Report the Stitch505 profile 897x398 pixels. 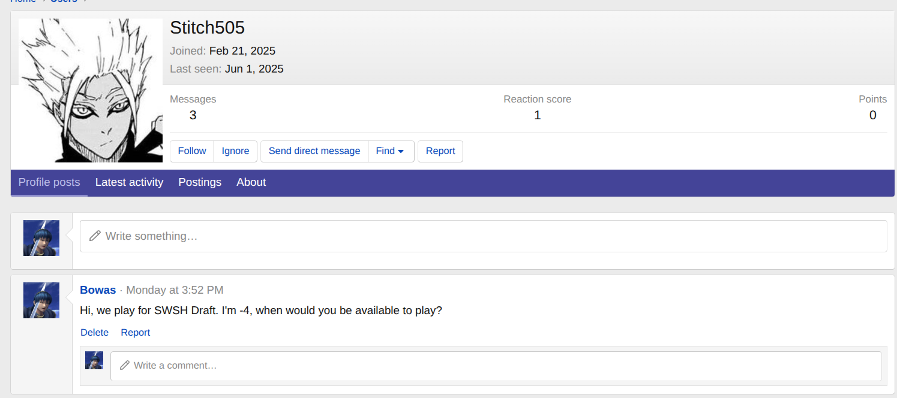pos(440,151)
